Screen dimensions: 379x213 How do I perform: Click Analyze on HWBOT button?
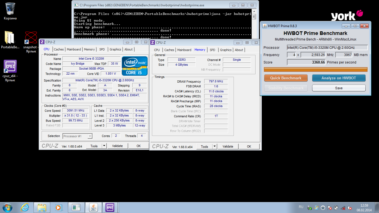(339, 78)
